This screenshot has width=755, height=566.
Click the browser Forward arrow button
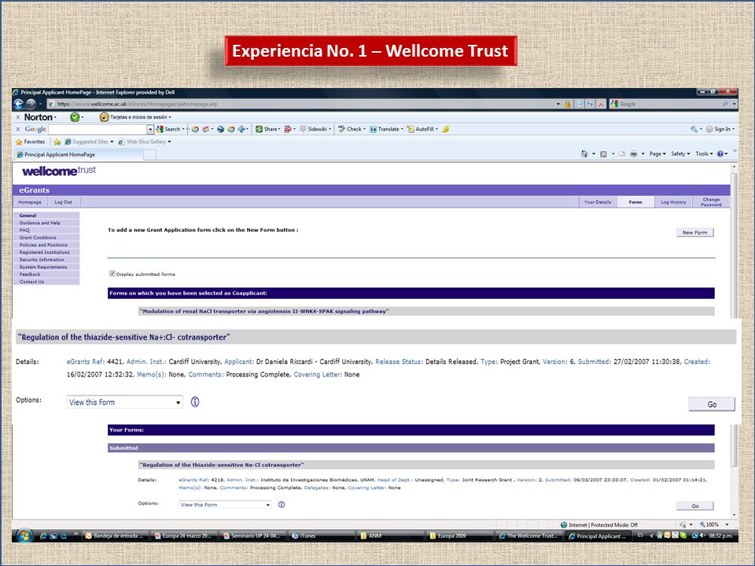pyautogui.click(x=31, y=104)
